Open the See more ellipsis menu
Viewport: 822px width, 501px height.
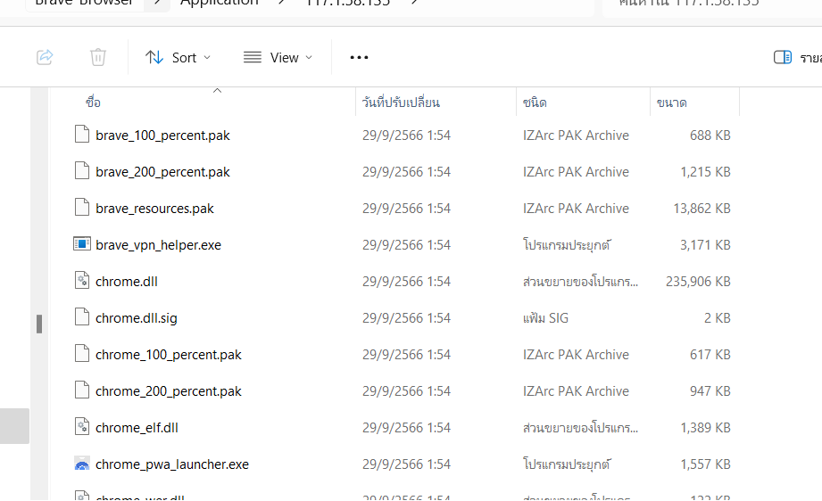click(x=359, y=58)
